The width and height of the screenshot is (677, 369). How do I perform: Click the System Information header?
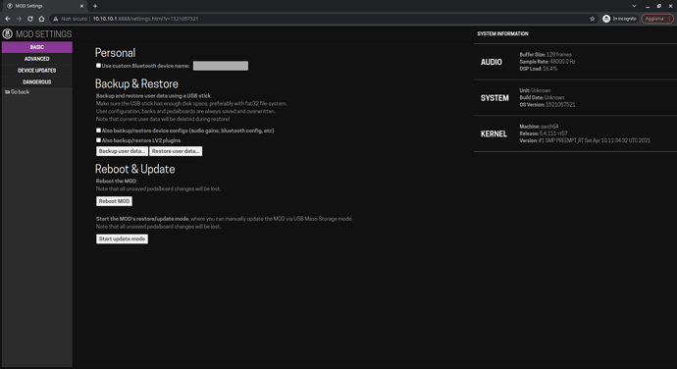pos(502,33)
